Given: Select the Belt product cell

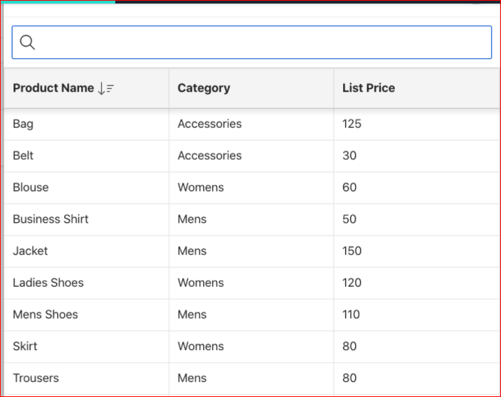Looking at the screenshot, I should click(86, 156).
